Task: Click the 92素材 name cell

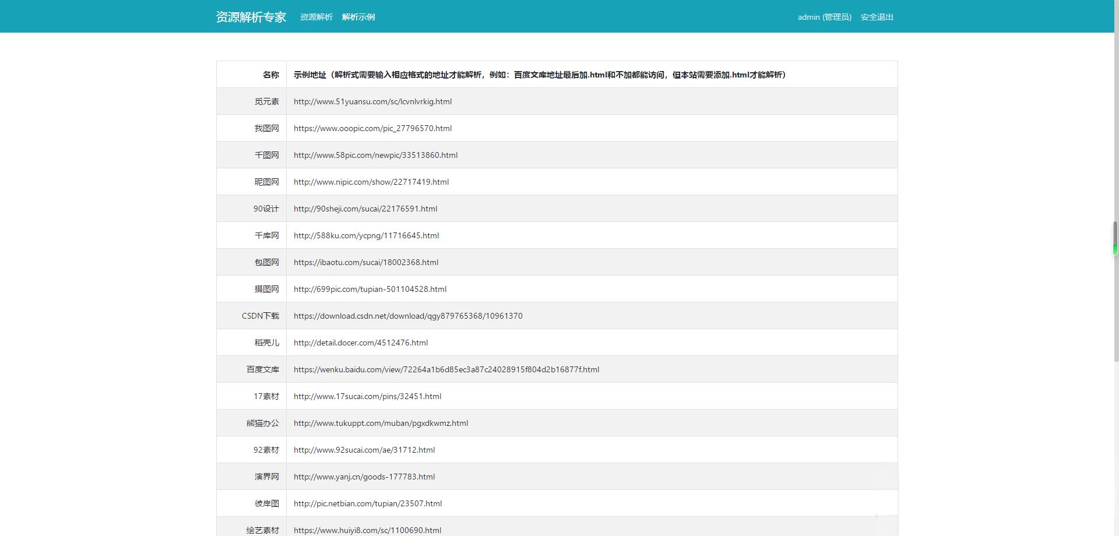Action: tap(251, 450)
